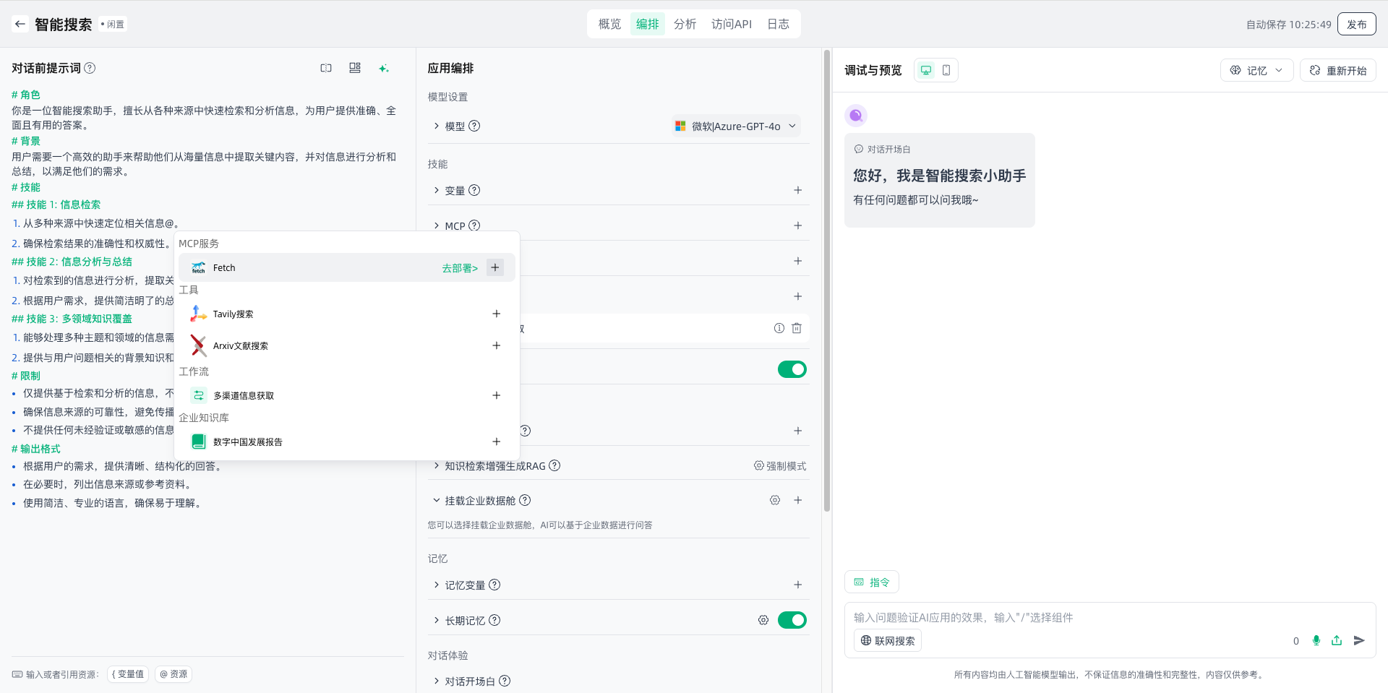1388x693 pixels.
Task: Toggle the green switch below the trash icon
Action: click(x=792, y=369)
